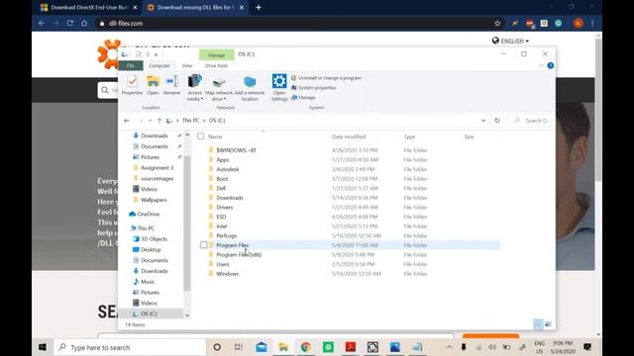Viewport: 634px width, 356px height.
Task: Open 3D Objects in navigation pane
Action: point(150,239)
